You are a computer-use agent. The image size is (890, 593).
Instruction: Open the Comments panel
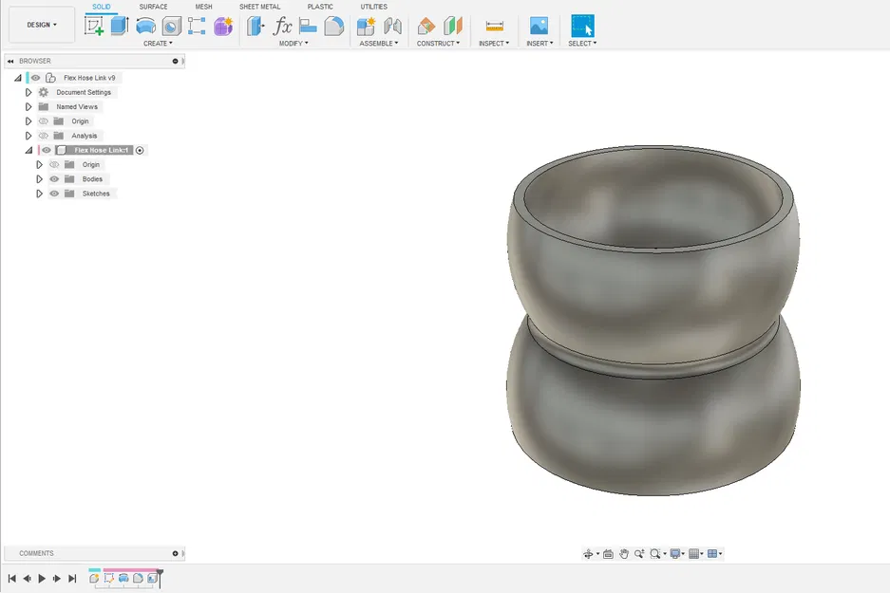35,553
